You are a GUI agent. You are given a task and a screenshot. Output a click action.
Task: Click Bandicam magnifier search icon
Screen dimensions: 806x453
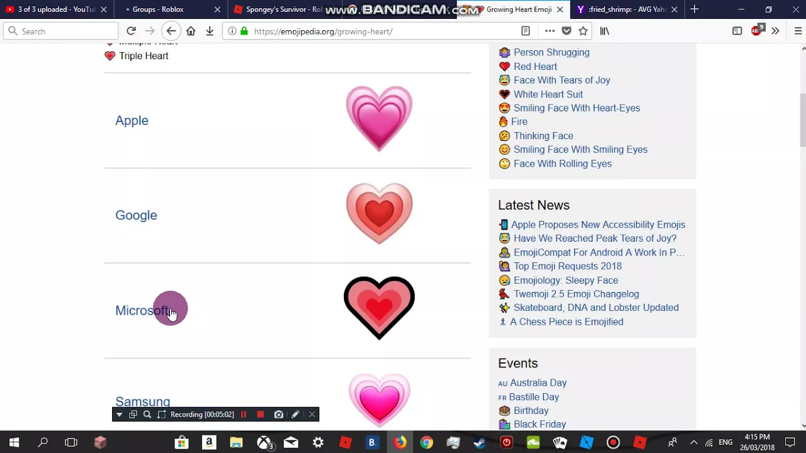coord(147,414)
